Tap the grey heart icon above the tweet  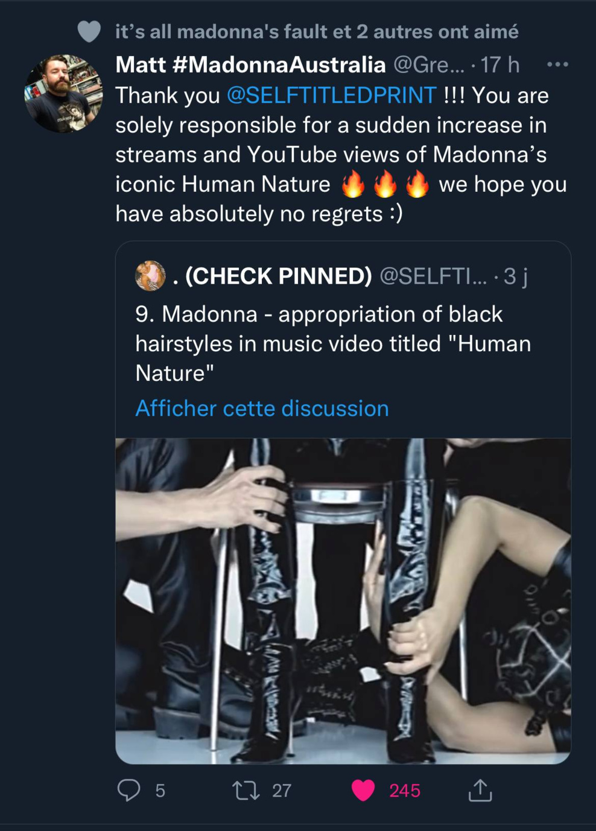point(89,31)
